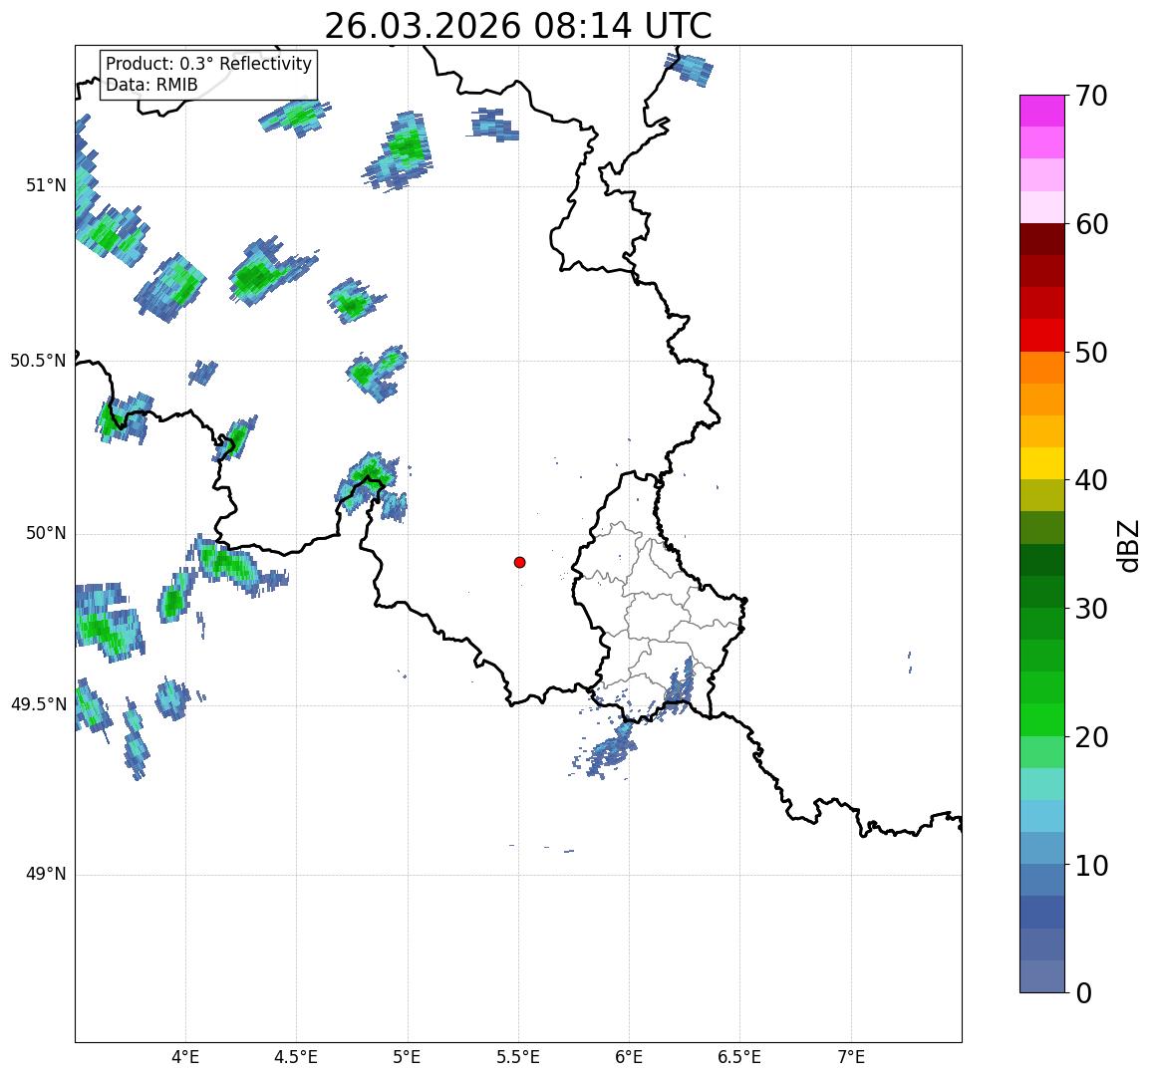Screen dimensions: 1153x1077
Task: Click the colorbar tick label 10
Action: pyautogui.click(x=1091, y=865)
